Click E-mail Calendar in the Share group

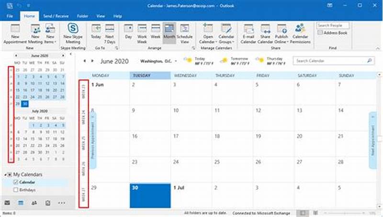(248, 34)
